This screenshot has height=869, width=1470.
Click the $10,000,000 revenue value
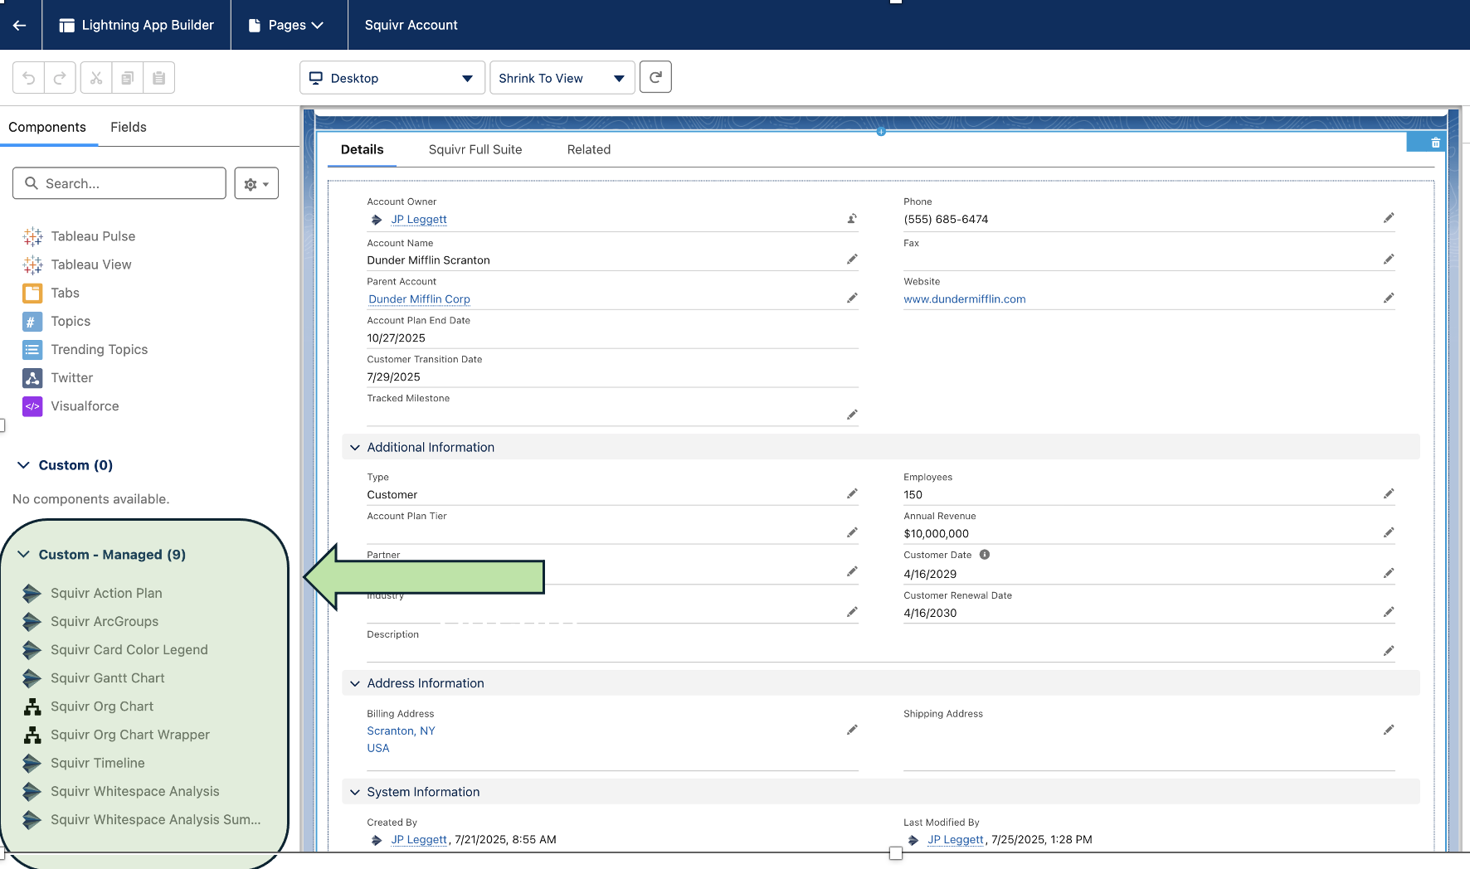point(937,534)
